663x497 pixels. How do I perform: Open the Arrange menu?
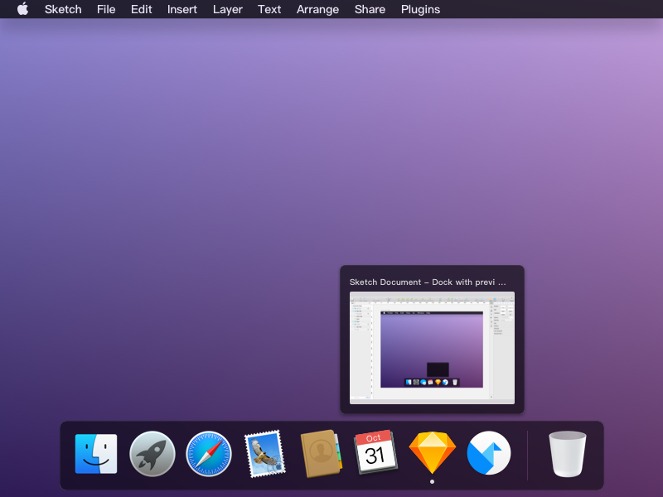317,9
